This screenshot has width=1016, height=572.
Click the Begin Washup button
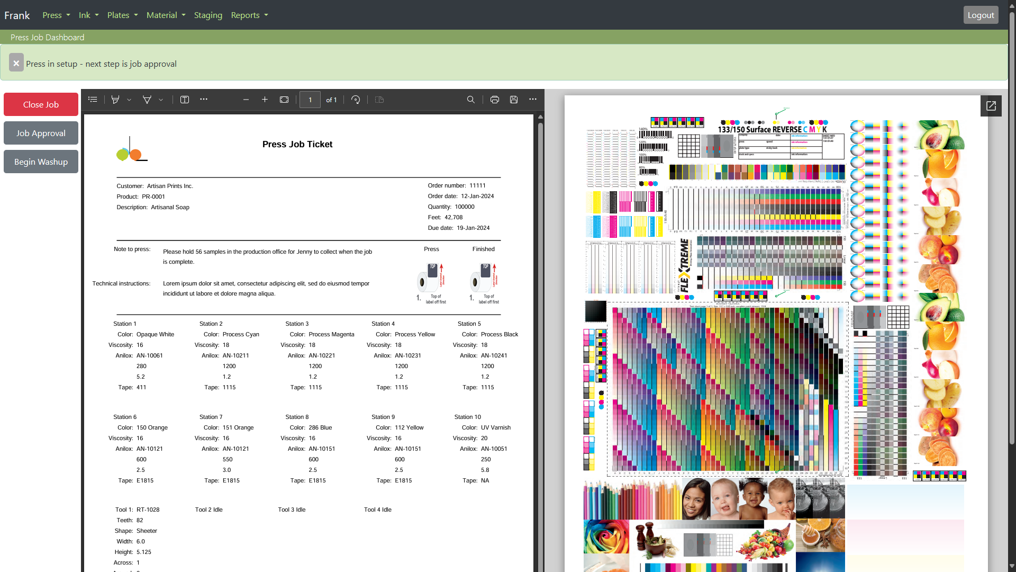click(x=41, y=162)
